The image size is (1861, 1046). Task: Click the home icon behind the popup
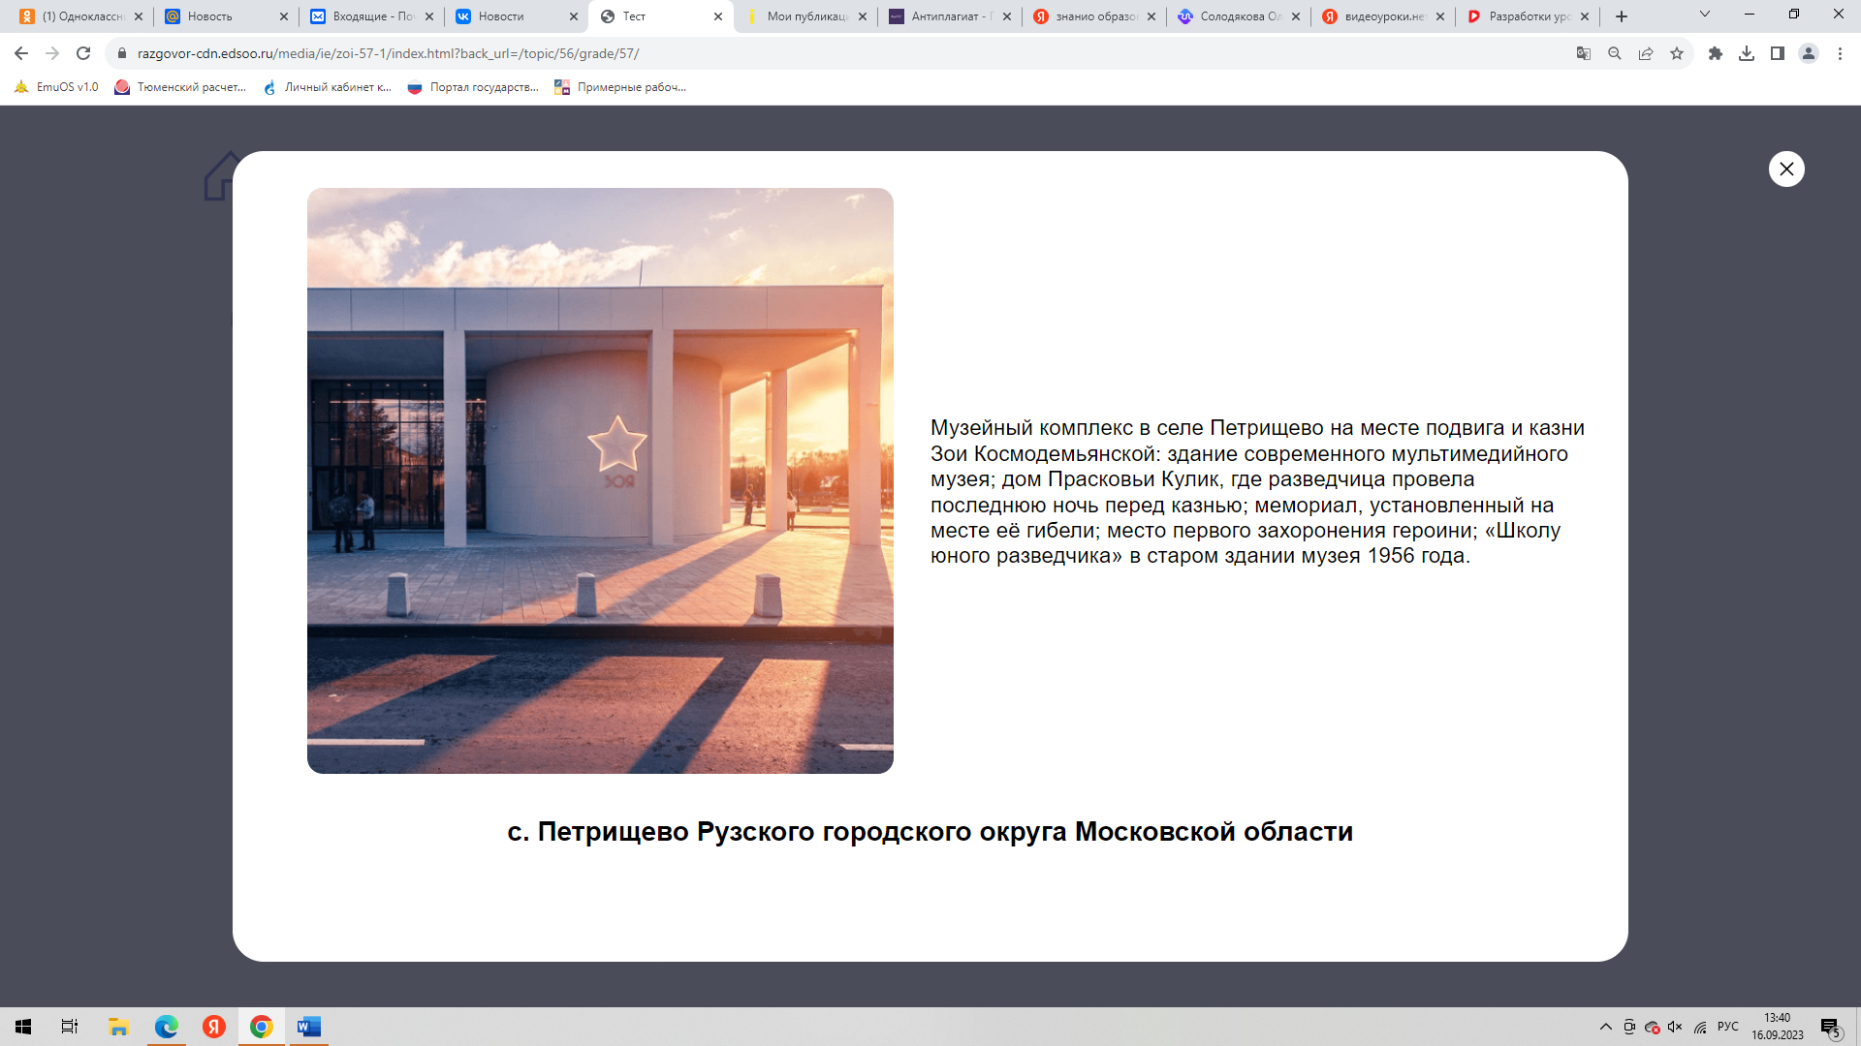pos(219,176)
